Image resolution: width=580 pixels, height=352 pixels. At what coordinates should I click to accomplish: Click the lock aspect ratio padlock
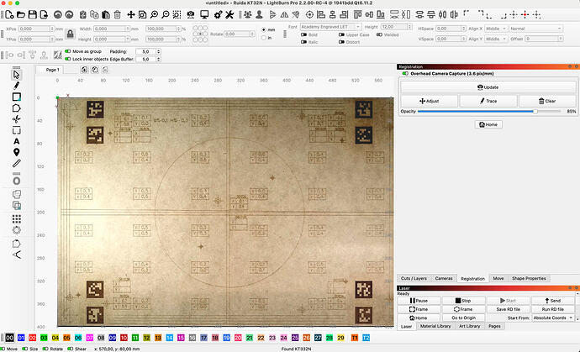click(x=70, y=34)
